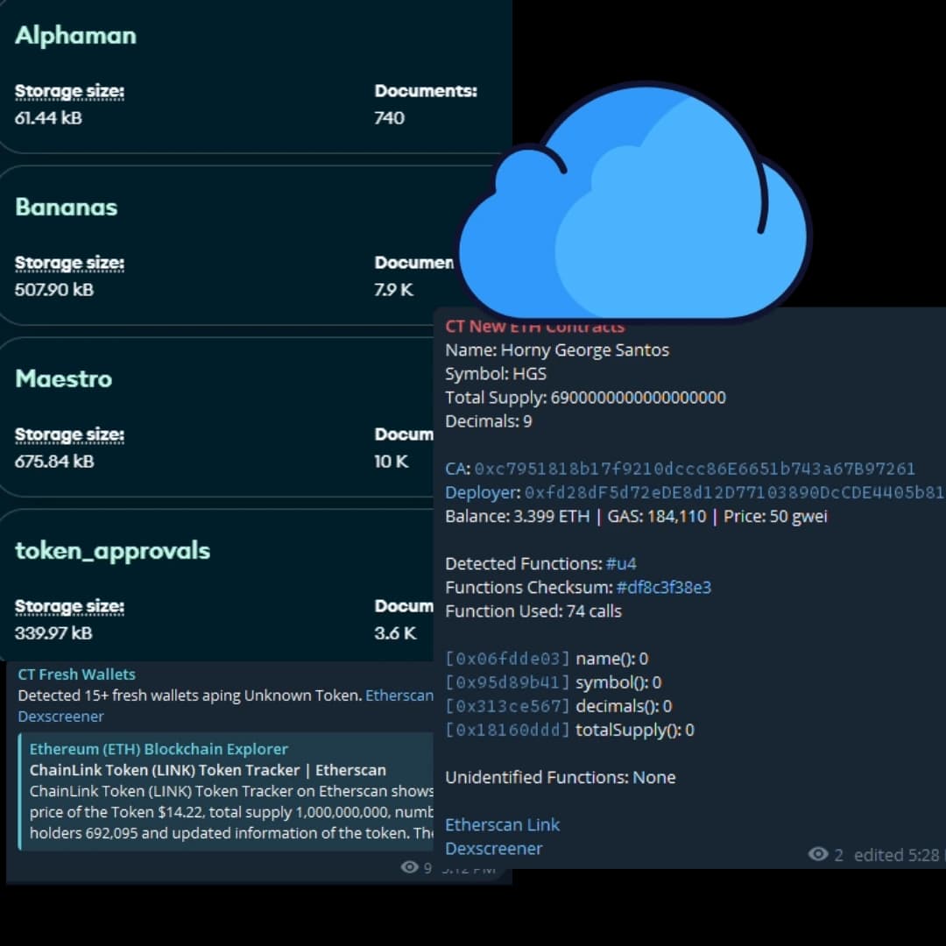Click the 0x06fdde03 name() function selector

(x=507, y=659)
